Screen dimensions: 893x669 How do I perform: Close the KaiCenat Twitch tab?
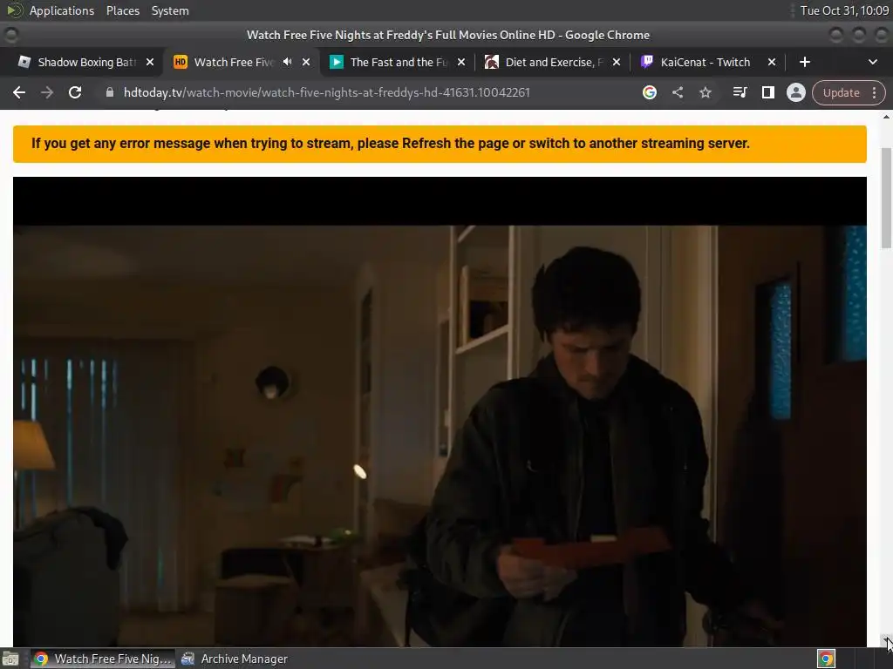click(772, 62)
